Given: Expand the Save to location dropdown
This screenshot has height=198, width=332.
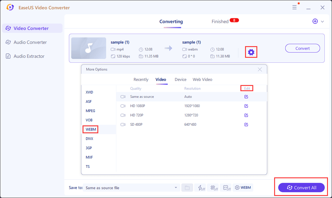Looking at the screenshot, I should (176, 188).
